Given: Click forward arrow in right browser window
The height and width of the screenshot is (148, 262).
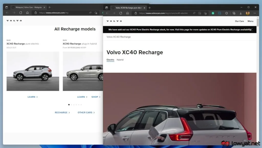Looking at the screenshot, I should pos(114,13).
